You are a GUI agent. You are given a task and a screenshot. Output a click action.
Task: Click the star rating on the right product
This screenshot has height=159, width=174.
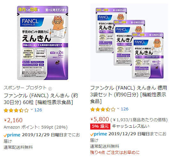coord(103,109)
